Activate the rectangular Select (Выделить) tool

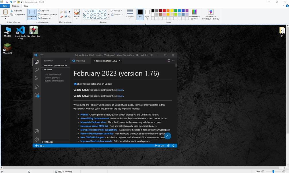coord(32,14)
